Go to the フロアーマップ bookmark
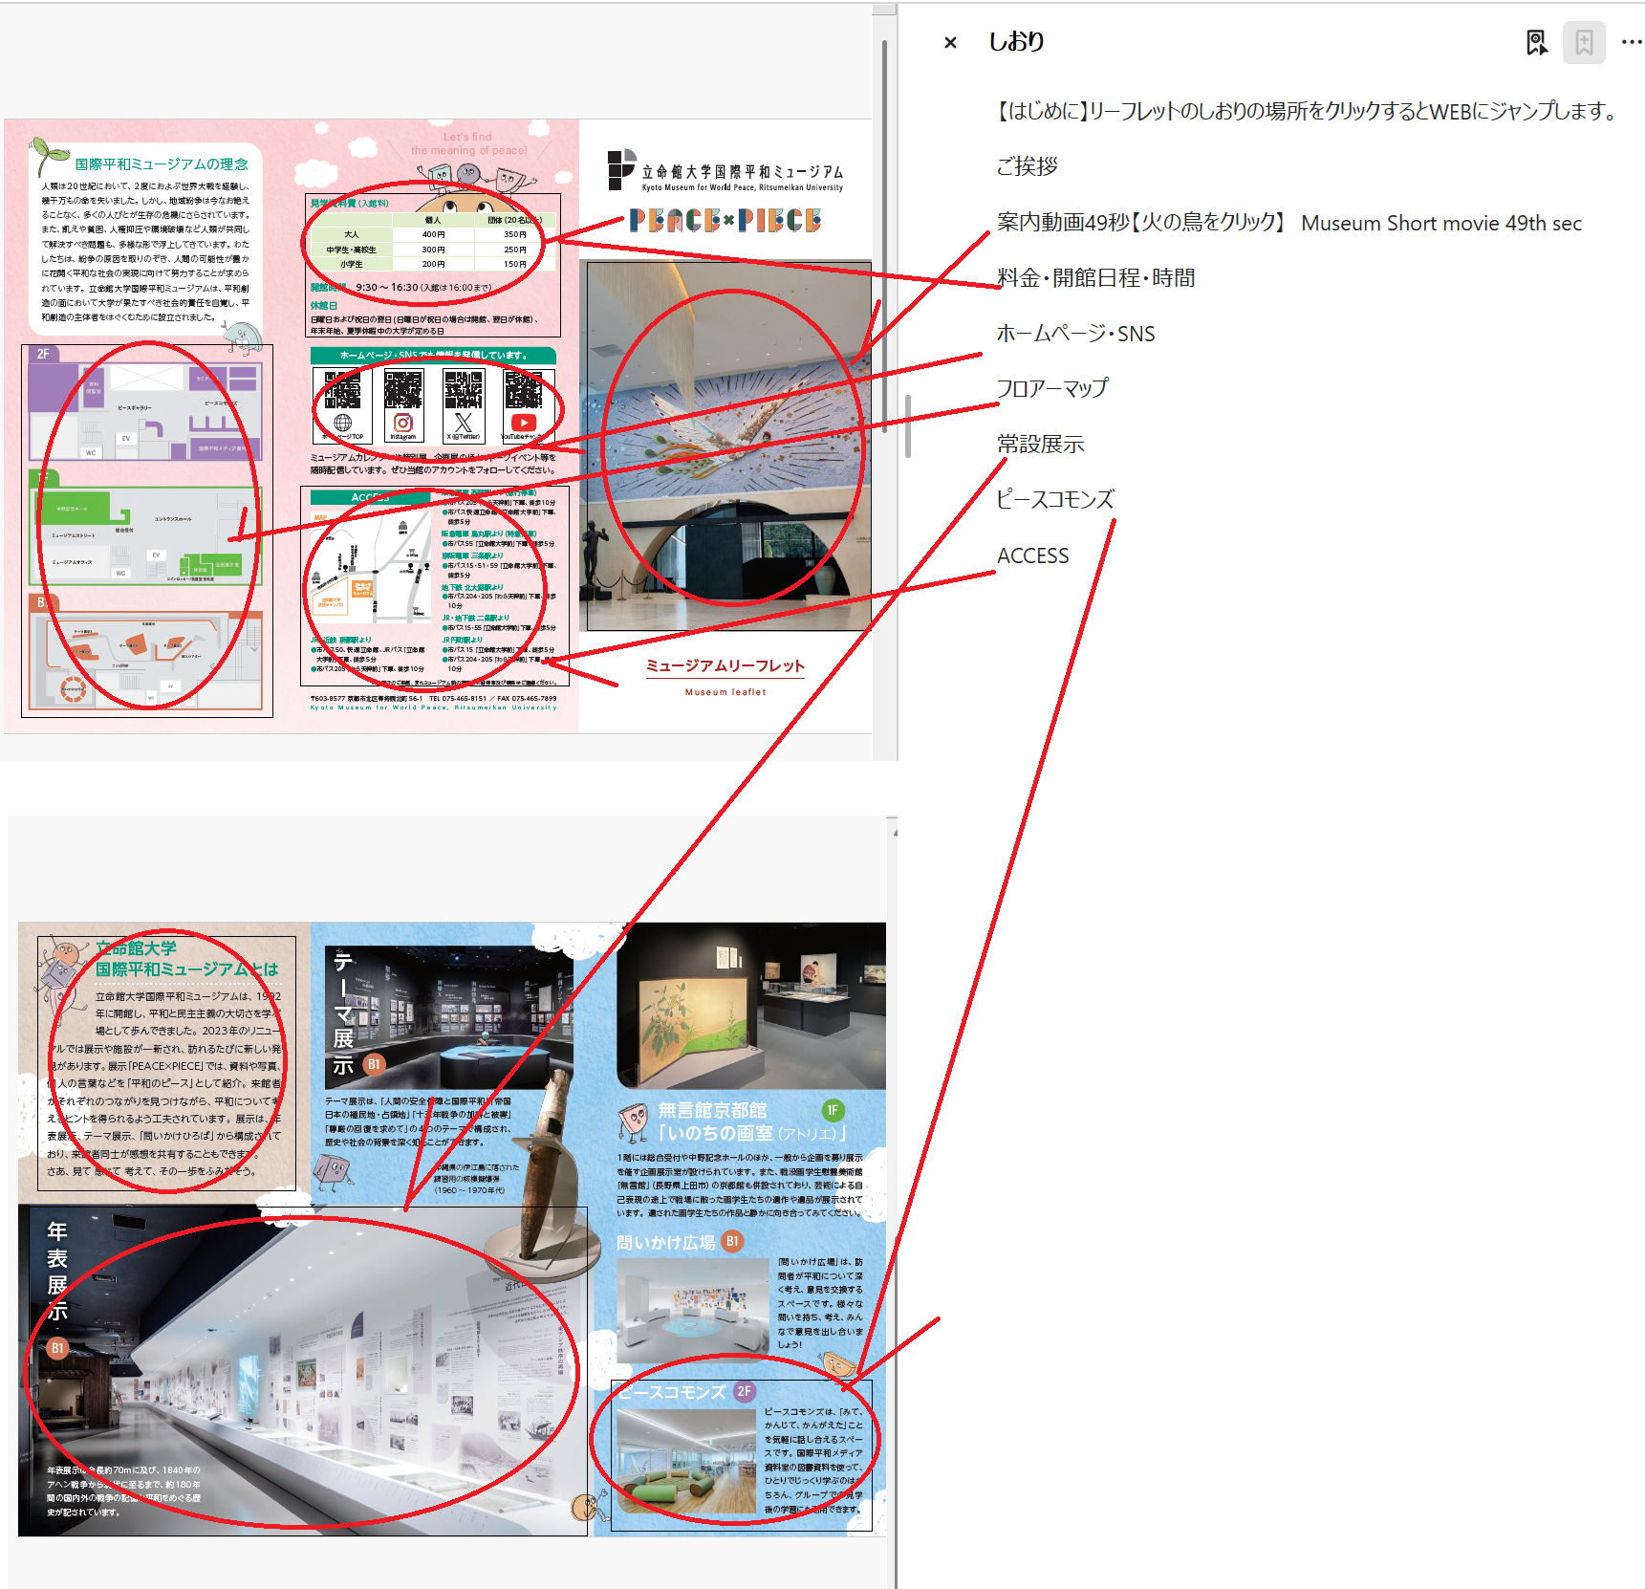Viewport: 1645px width, 1589px height. (1051, 388)
